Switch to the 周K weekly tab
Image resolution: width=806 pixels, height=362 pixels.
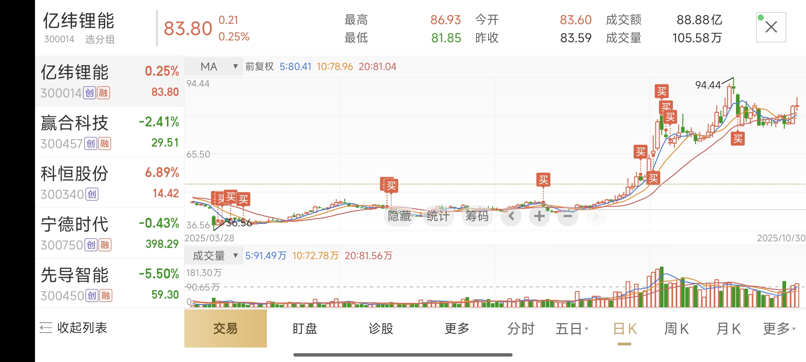tap(676, 329)
